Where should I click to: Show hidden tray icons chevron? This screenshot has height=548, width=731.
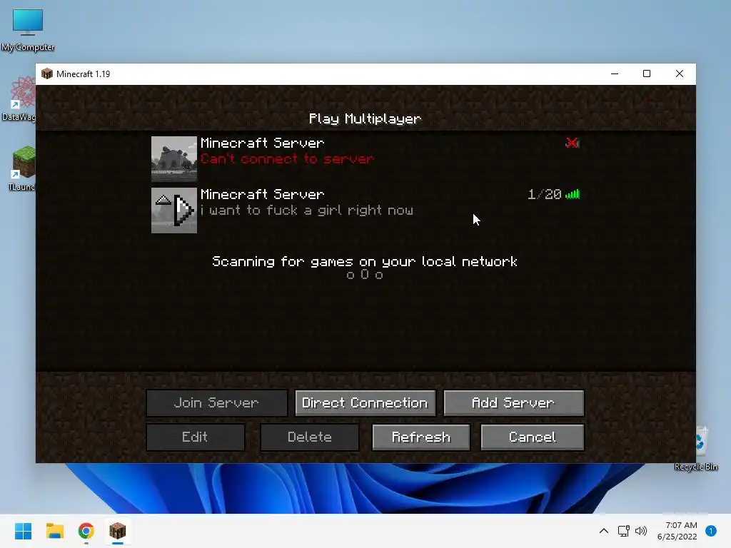[604, 531]
